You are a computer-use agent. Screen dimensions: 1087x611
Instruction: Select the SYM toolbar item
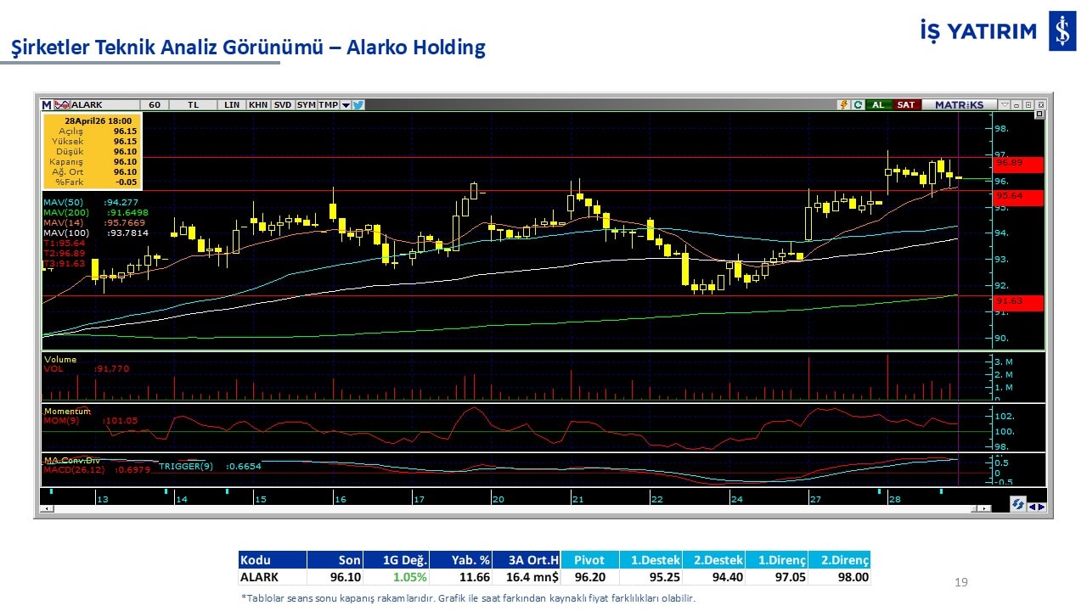tap(306, 105)
